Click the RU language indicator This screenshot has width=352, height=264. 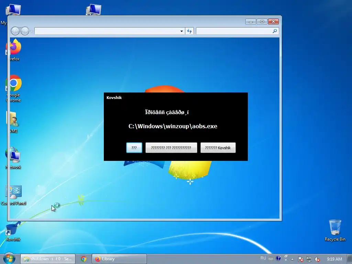coord(263,258)
